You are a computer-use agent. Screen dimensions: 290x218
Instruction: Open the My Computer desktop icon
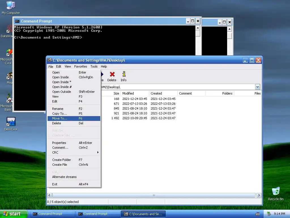point(11,7)
